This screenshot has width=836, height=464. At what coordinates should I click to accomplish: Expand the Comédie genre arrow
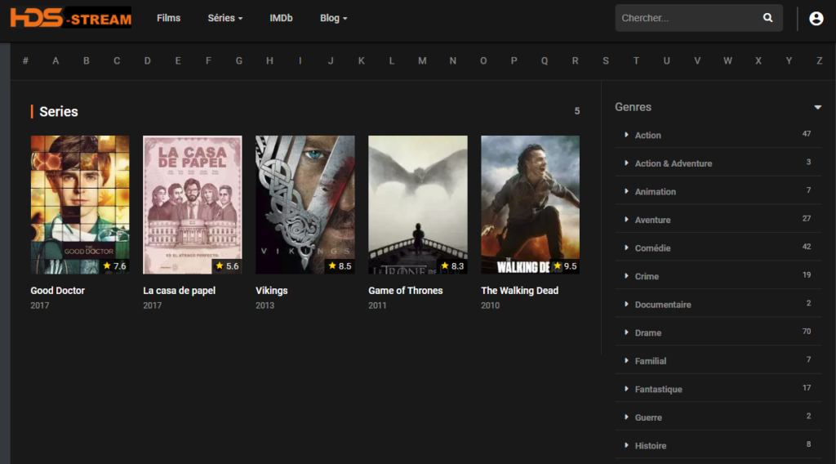626,248
